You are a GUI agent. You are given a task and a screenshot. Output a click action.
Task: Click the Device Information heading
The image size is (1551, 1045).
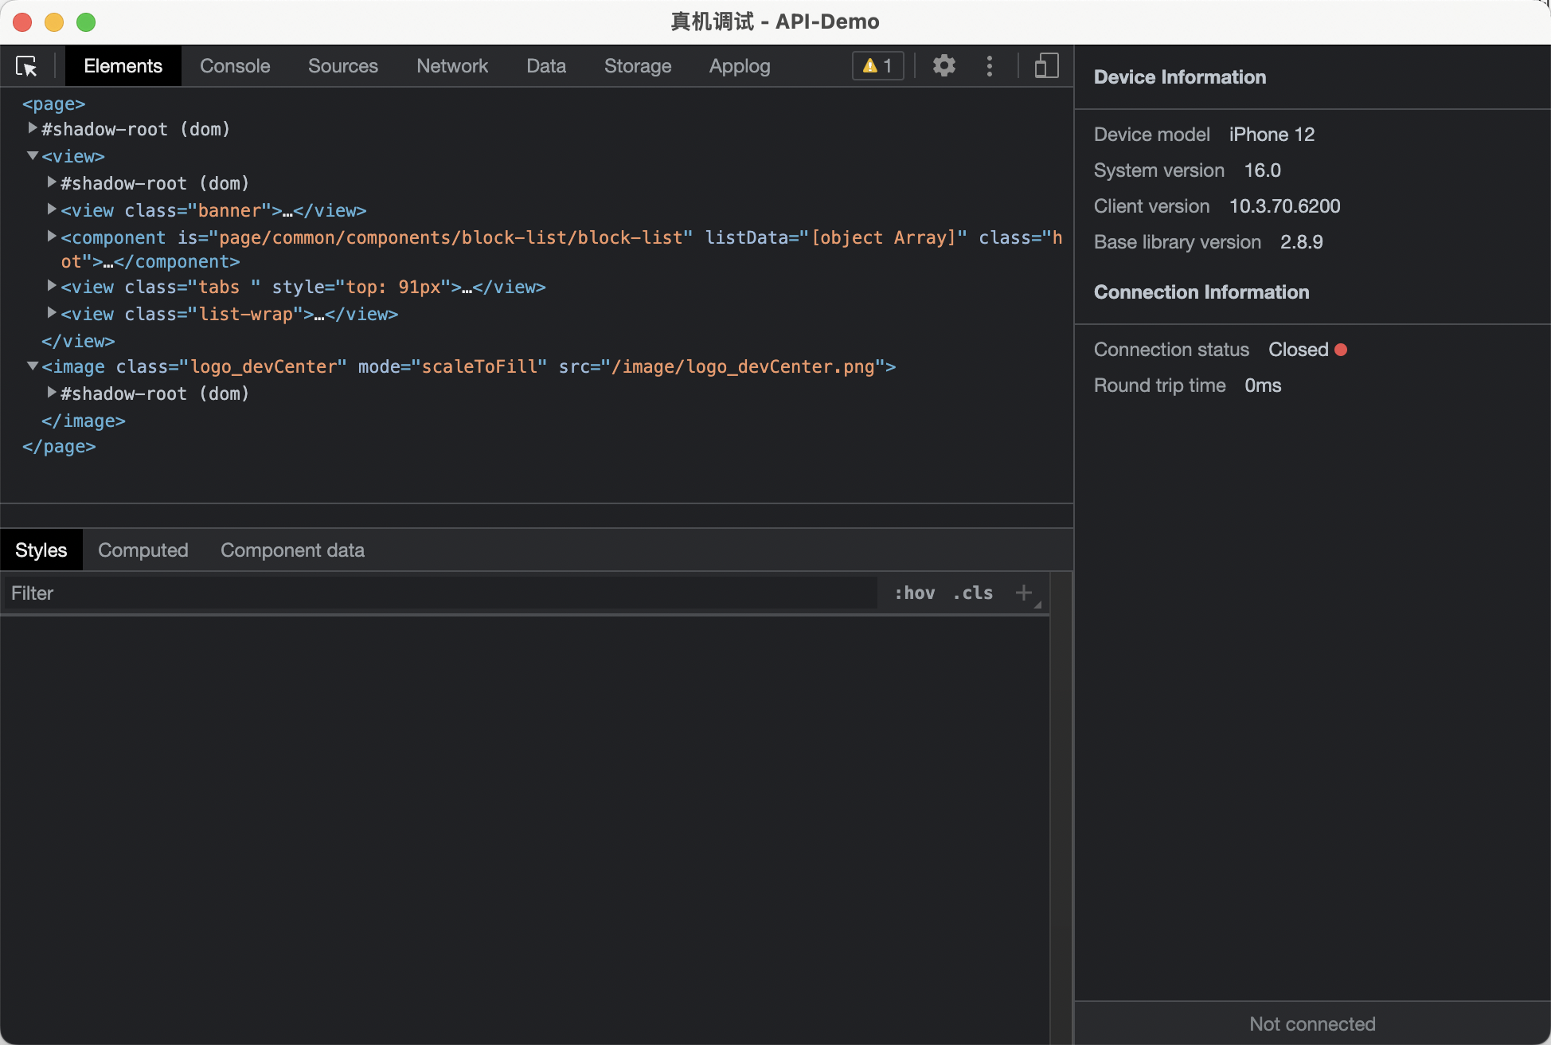coord(1180,77)
